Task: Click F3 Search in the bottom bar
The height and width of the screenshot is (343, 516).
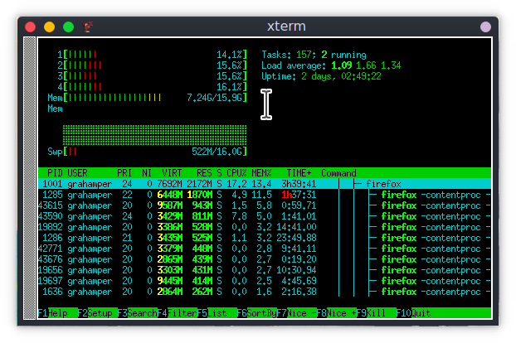Action: click(136, 313)
